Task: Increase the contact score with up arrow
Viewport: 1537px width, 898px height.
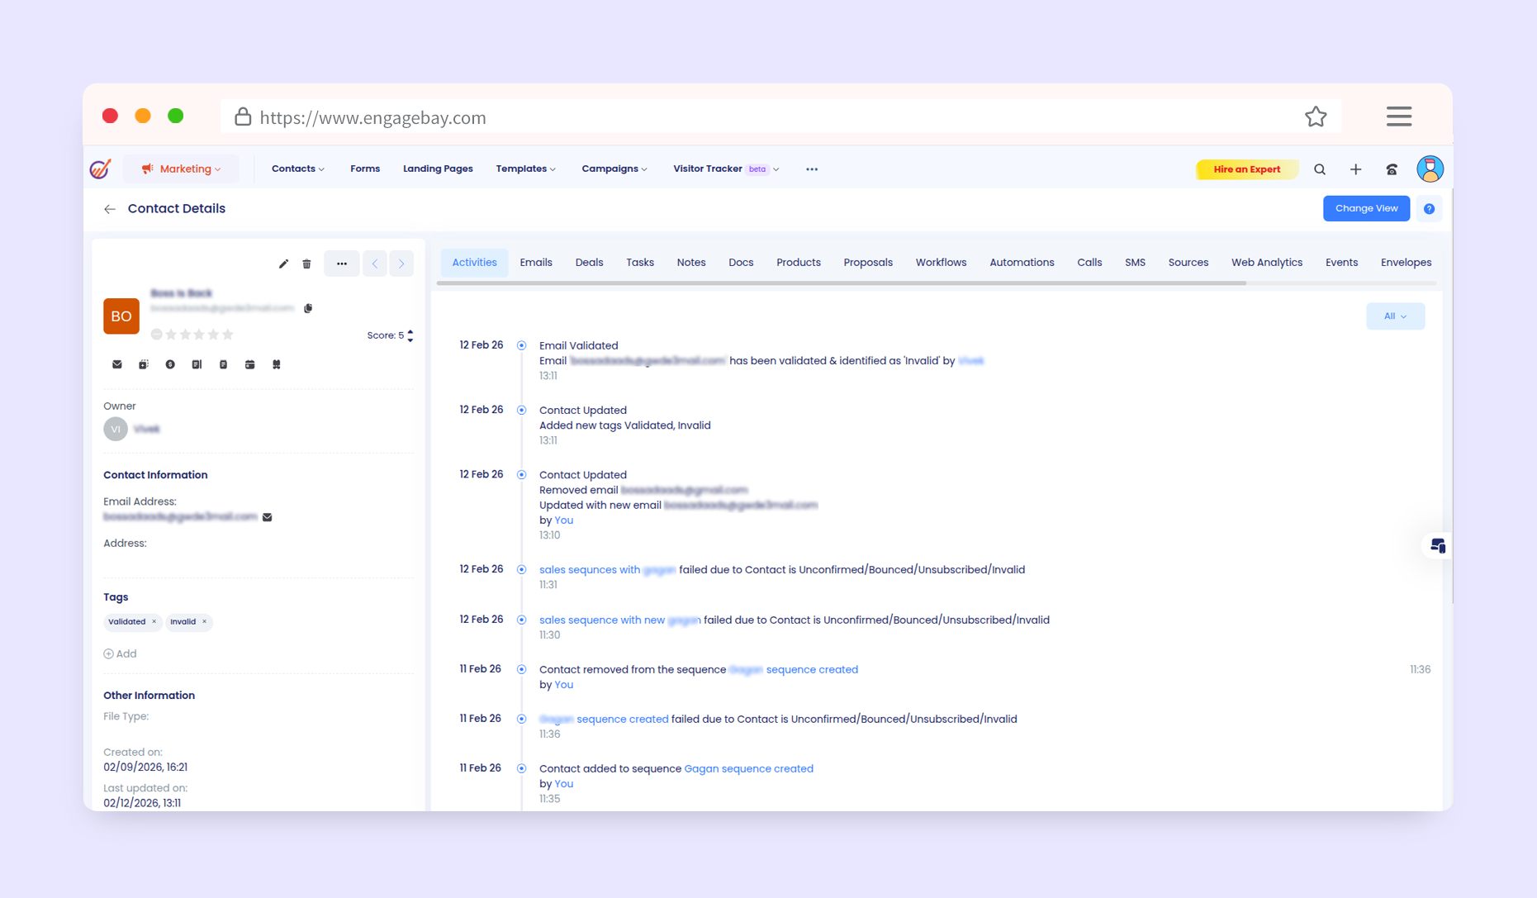Action: 410,332
